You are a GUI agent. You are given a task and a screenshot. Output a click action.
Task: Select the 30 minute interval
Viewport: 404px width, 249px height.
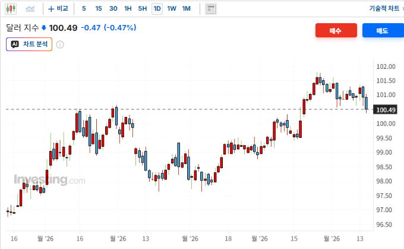point(113,9)
